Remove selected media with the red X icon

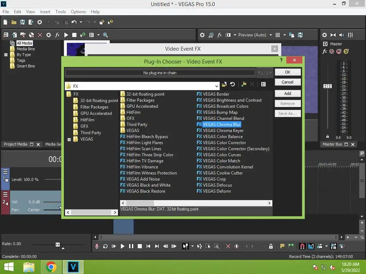coord(40,35)
